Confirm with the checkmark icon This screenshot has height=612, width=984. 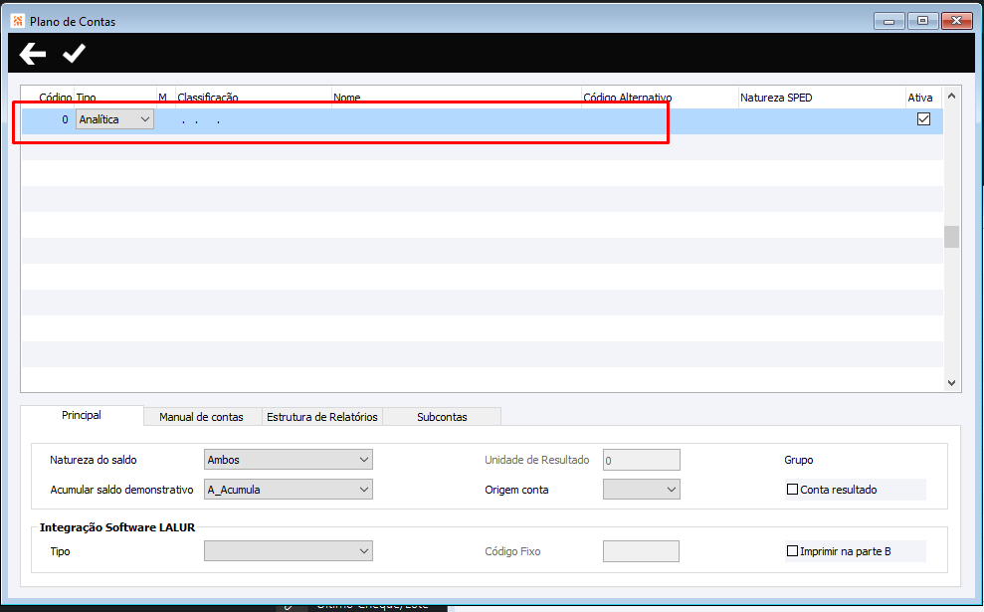(74, 54)
